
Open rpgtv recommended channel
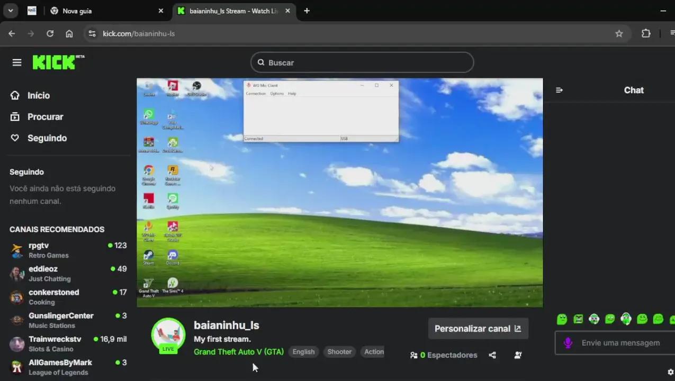[69, 250]
